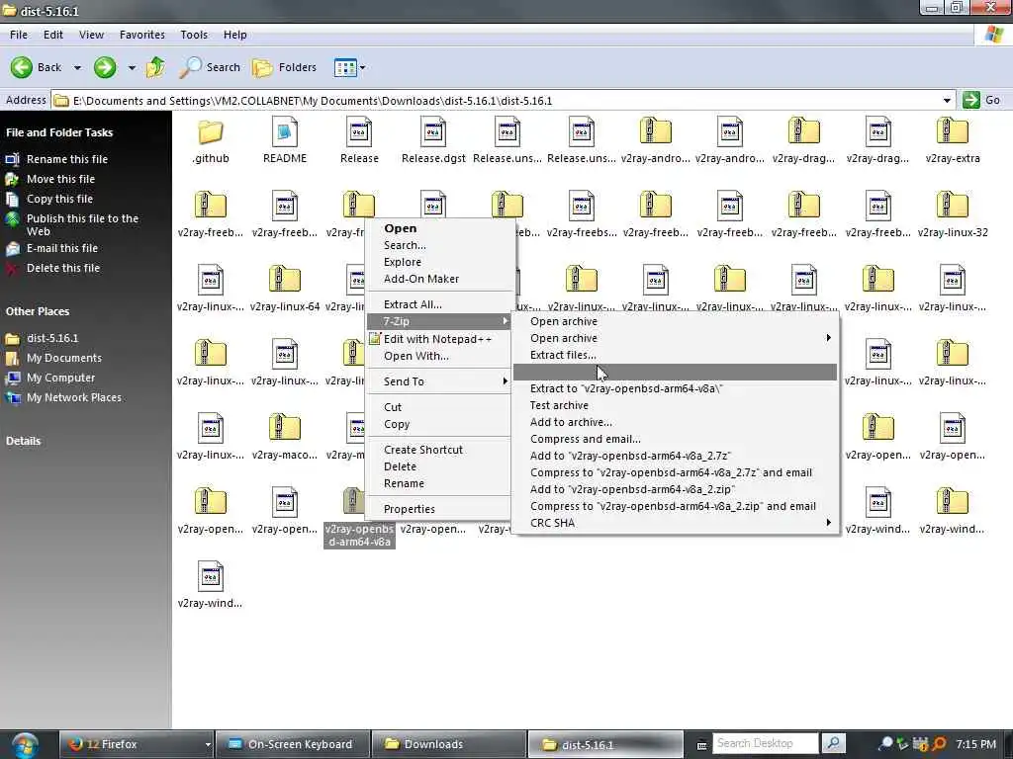The image size is (1013, 759).
Task: Toggle the Folders pane button
Action: (x=285, y=67)
